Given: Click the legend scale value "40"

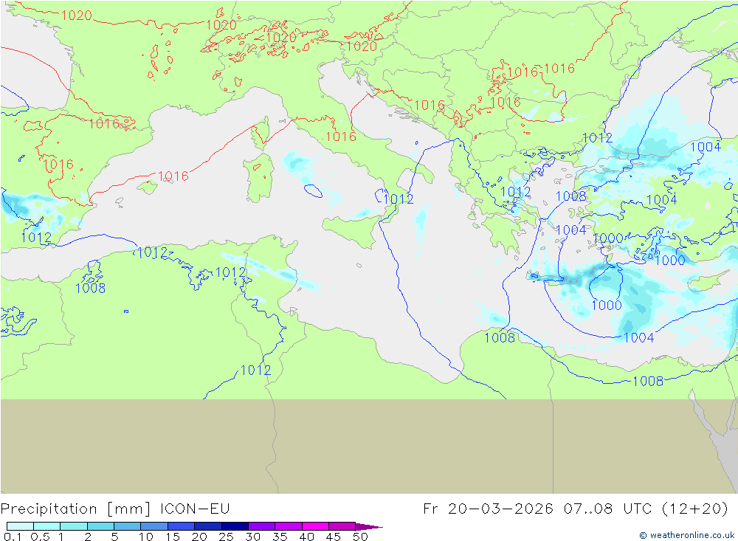Looking at the screenshot, I should pos(307,537).
